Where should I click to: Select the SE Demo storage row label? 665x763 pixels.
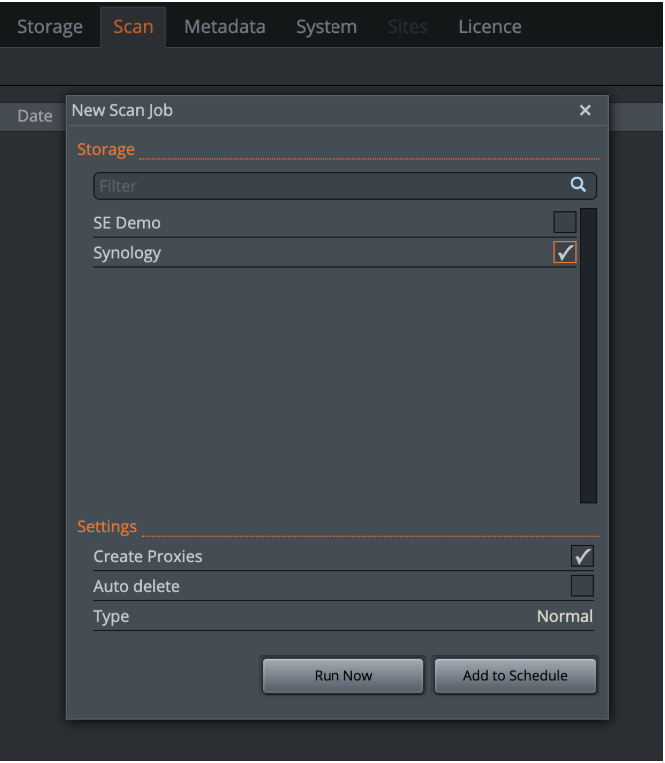[x=127, y=223]
